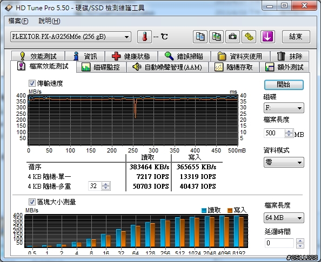Click the 4 KB 隨機-多重 row label

tap(49, 186)
